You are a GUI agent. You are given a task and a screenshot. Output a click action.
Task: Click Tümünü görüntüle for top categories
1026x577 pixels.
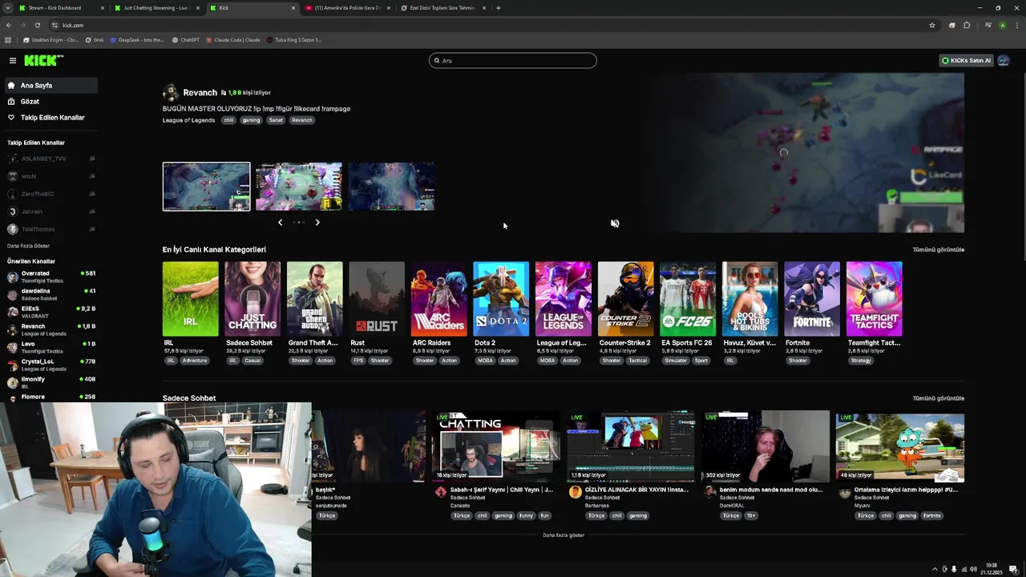(x=939, y=249)
